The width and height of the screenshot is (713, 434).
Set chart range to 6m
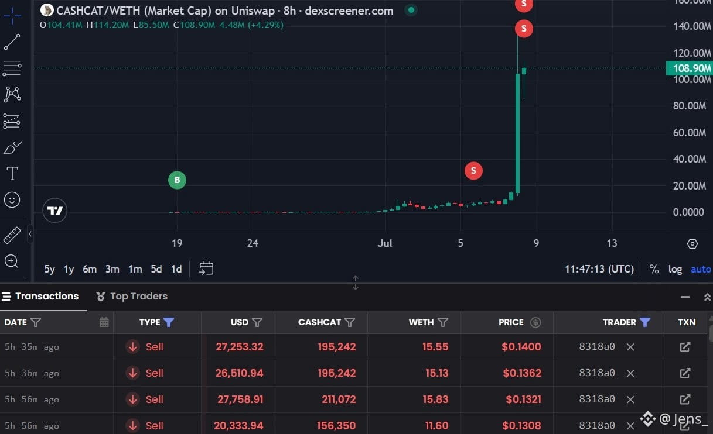click(x=90, y=269)
